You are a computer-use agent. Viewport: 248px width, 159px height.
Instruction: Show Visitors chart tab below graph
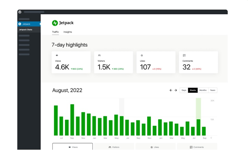click(x=114, y=146)
